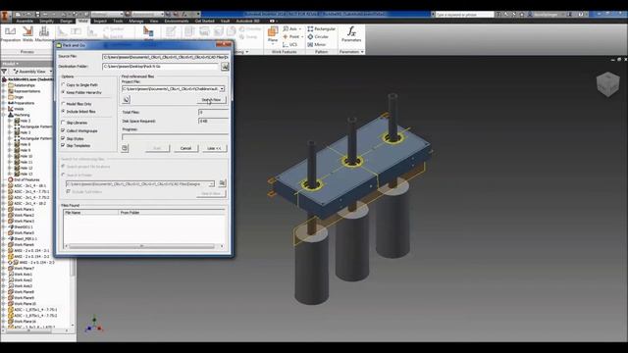Open the Manage ribbon tab
This screenshot has height=353, width=628.
136,21
